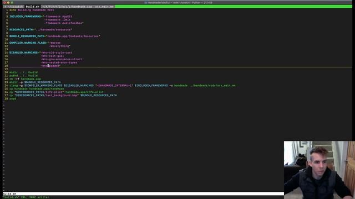Click the 'popd' command on line 28

click(x=13, y=98)
